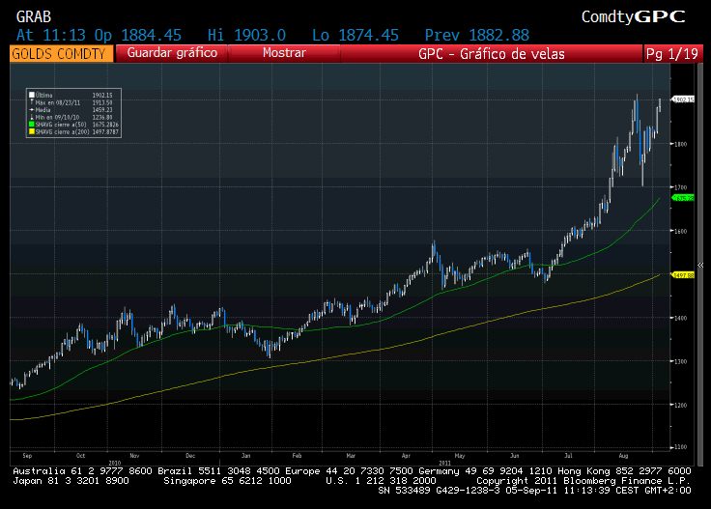Click the At 11:13 timestamp text
This screenshot has width=711, height=509.
click(51, 36)
